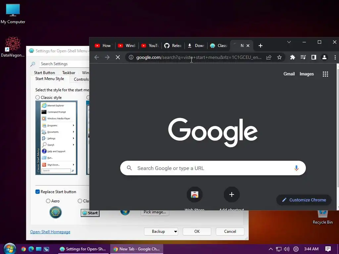Switch to the 'Class' Chrome tab

pos(219,46)
